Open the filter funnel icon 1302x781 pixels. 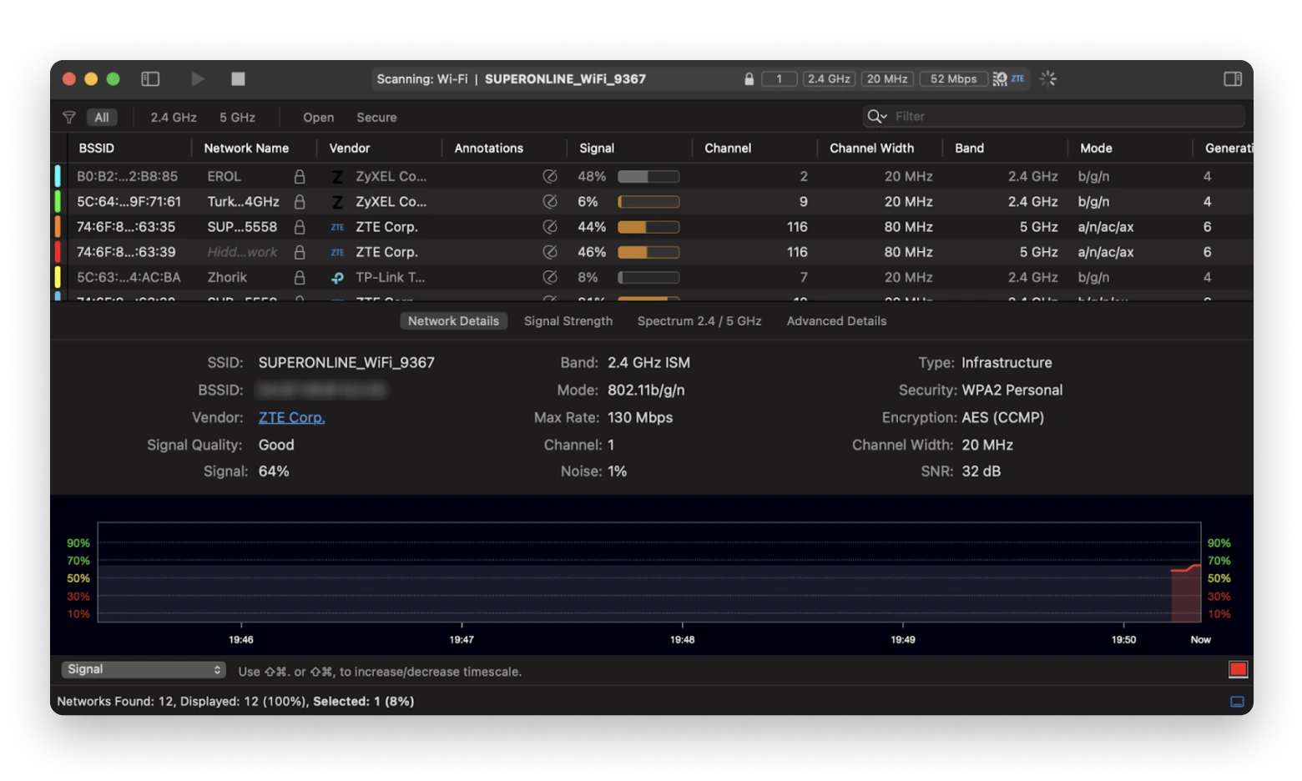[69, 118]
